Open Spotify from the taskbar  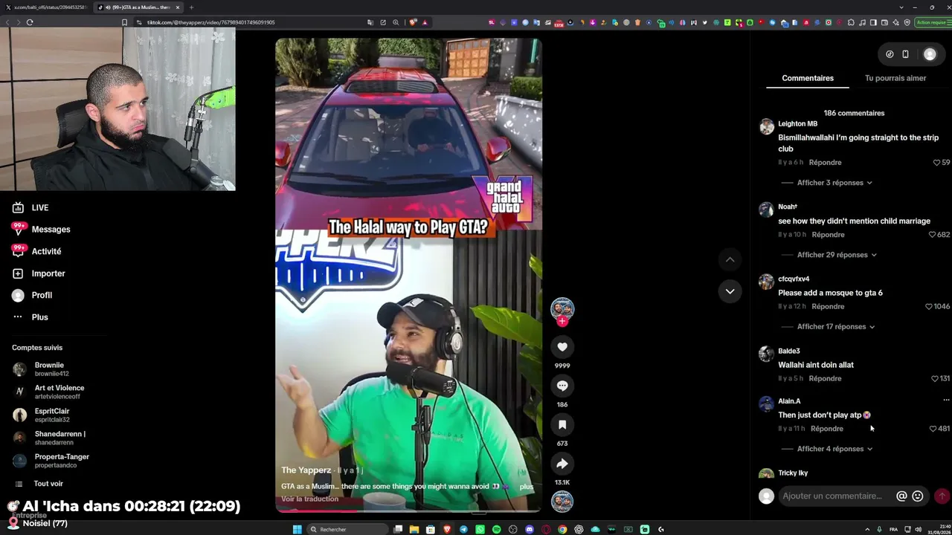tap(496, 529)
